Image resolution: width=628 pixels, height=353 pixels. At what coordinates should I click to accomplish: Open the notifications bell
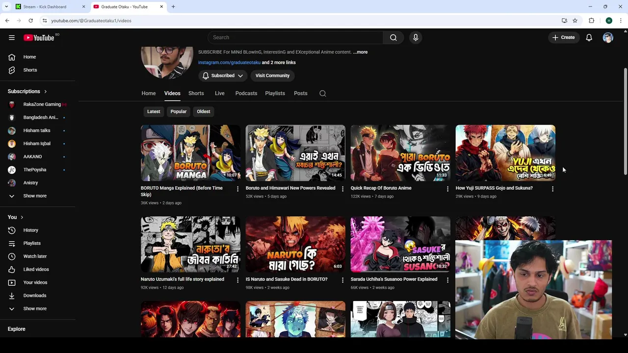[589, 38]
